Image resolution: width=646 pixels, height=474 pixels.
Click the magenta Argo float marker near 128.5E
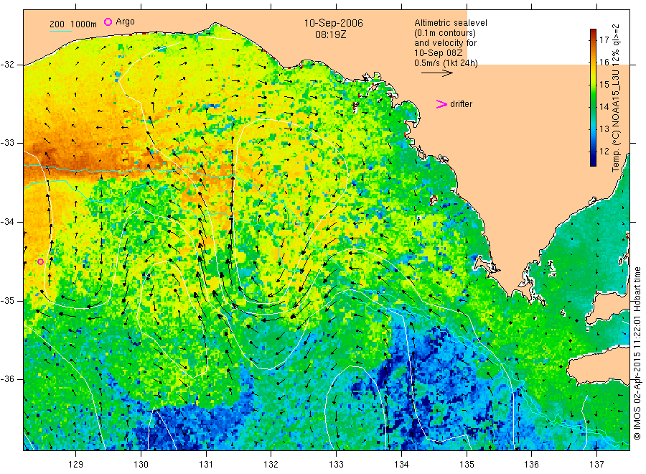click(x=40, y=261)
